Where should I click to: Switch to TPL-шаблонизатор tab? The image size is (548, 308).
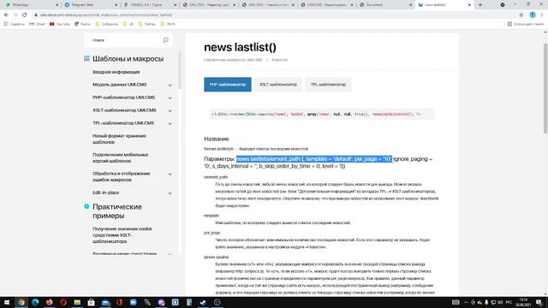328,85
